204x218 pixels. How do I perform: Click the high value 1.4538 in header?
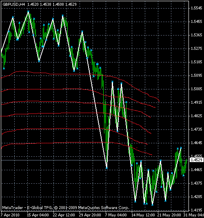pos(46,4)
